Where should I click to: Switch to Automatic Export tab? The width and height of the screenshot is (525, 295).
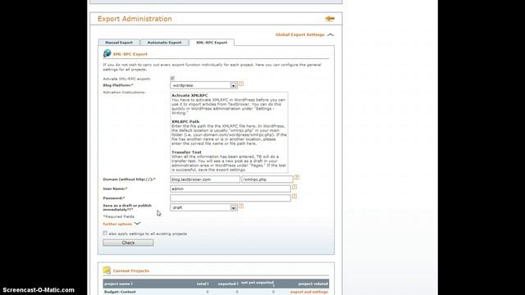tap(164, 43)
